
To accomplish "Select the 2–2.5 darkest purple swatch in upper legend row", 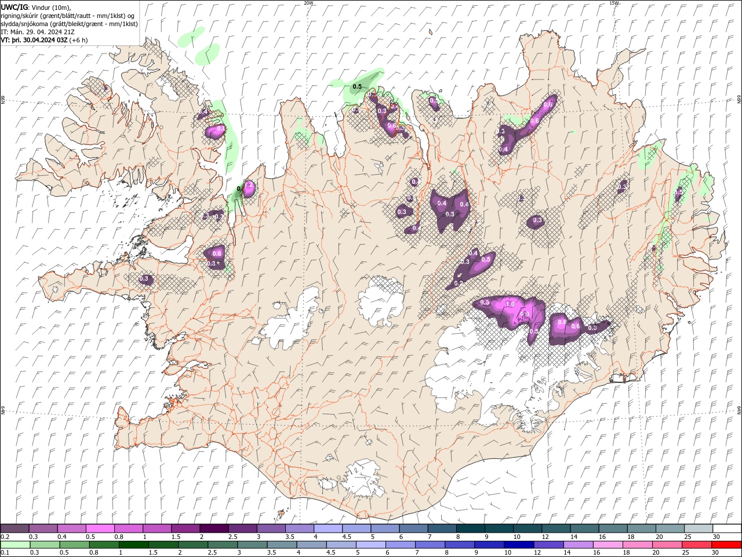I will (x=214, y=529).
